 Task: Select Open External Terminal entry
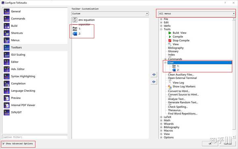tap(182, 78)
